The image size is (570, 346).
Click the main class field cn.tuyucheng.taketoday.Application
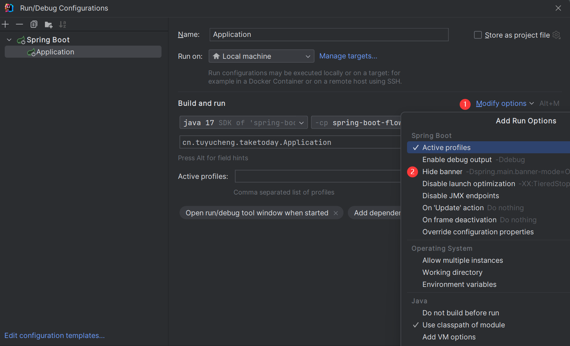[290, 142]
